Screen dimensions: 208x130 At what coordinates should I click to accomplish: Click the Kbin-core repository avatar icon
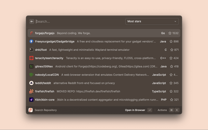point(32,99)
